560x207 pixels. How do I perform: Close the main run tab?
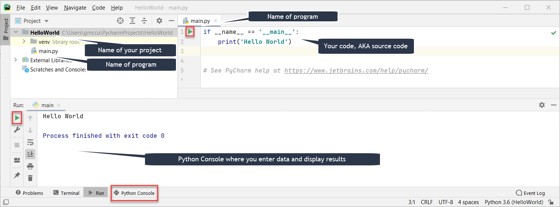click(x=59, y=105)
